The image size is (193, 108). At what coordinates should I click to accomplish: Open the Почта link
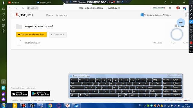point(49,15)
